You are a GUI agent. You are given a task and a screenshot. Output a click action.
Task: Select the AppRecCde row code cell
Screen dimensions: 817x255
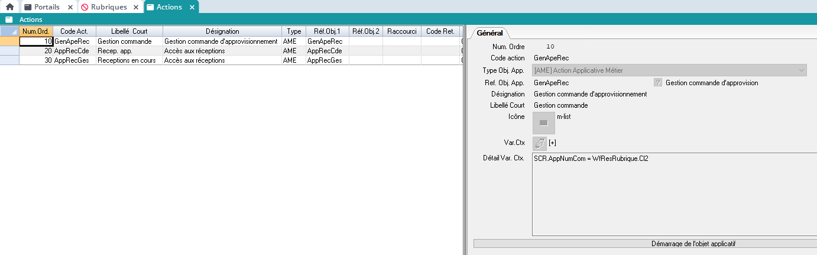73,51
